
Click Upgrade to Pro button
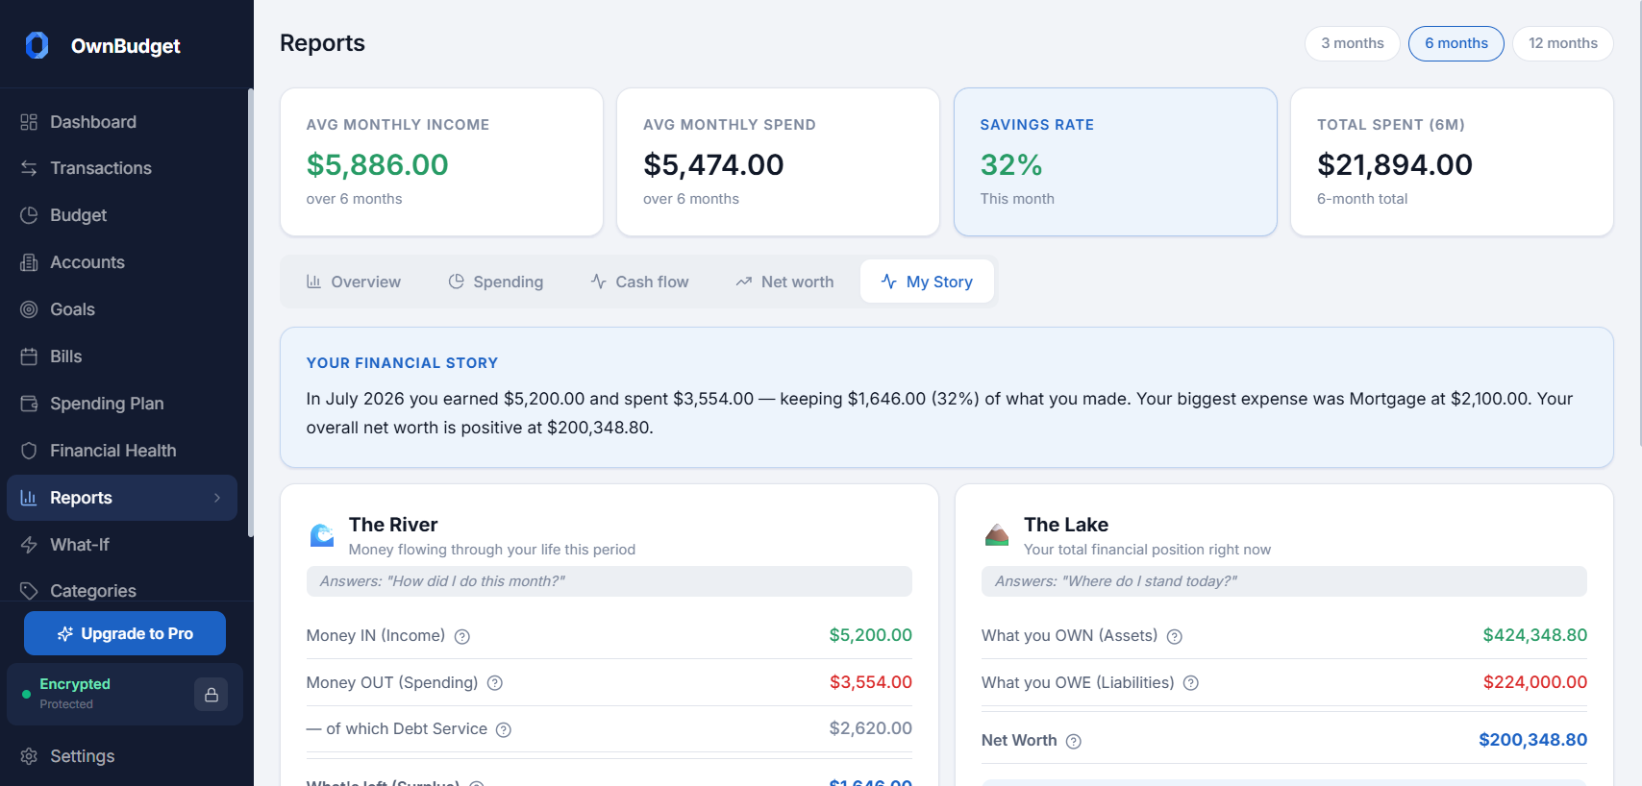(125, 633)
